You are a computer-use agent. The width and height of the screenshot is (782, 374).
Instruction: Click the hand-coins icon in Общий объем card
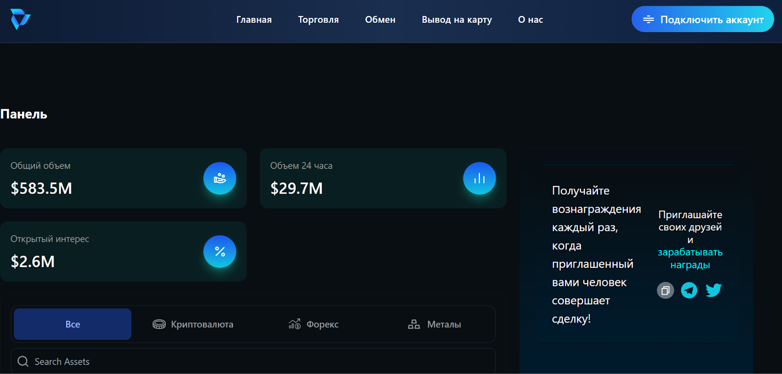pyautogui.click(x=220, y=178)
